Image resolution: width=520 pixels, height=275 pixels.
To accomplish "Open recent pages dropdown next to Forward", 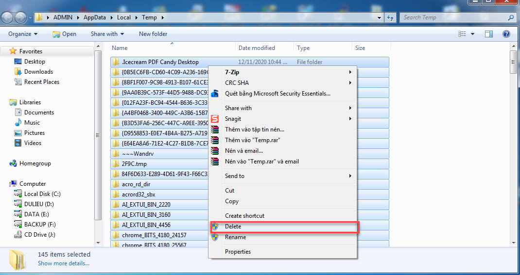I will point(30,17).
